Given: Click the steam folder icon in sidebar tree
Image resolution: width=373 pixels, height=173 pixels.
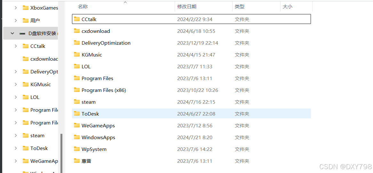Looking at the screenshot, I should pyautogui.click(x=26, y=136).
